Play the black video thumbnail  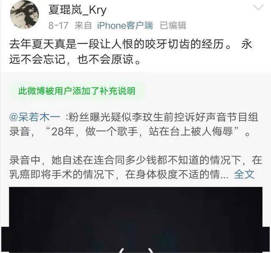135,219
